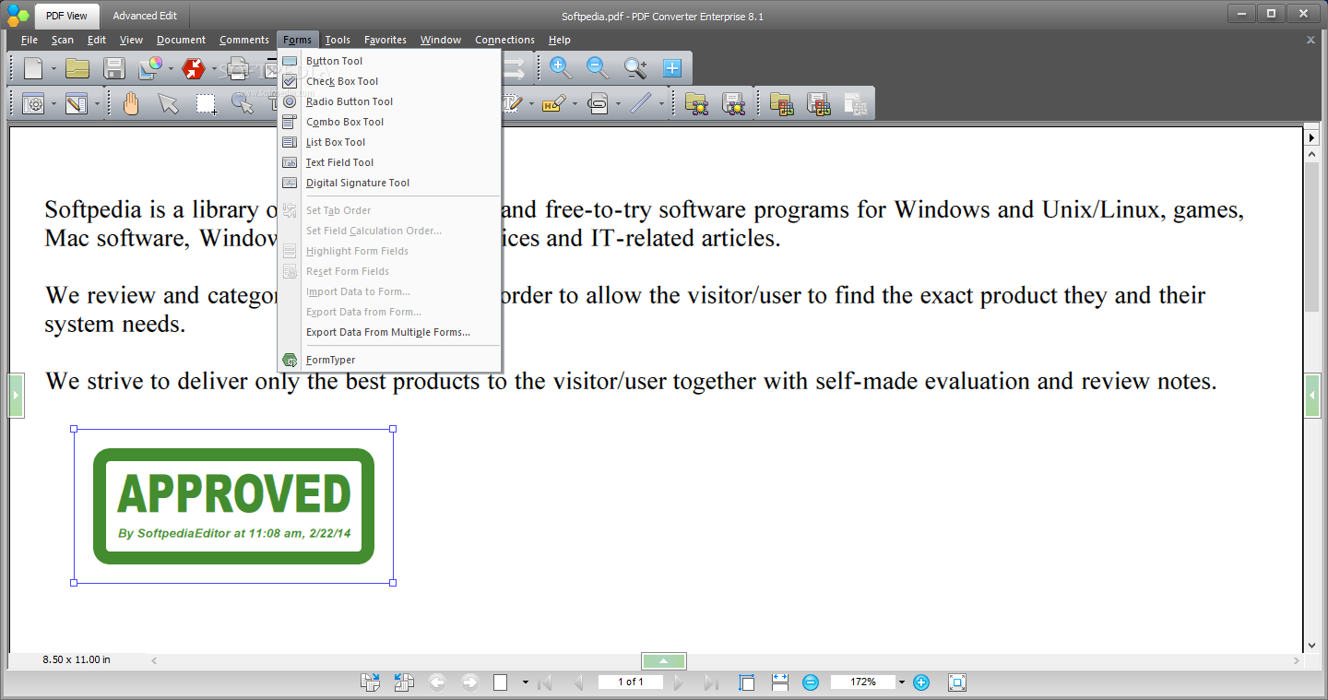Click the Full Screen icon bottom bar
1328x700 pixels.
(957, 682)
